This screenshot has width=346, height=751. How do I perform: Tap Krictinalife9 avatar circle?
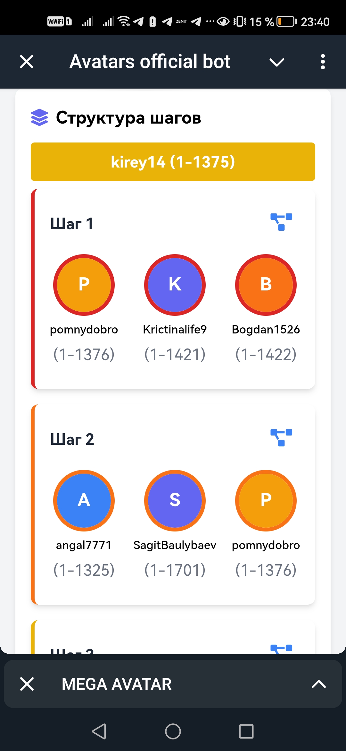tap(175, 285)
